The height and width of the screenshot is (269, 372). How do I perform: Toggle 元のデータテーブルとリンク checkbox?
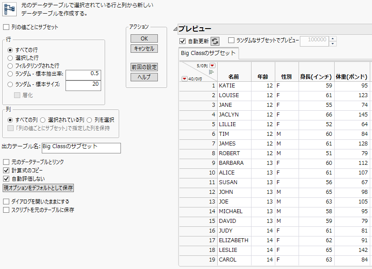[6, 162]
